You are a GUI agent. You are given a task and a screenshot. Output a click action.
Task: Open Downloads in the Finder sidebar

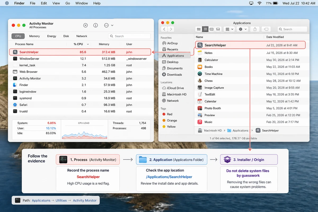(x=174, y=74)
